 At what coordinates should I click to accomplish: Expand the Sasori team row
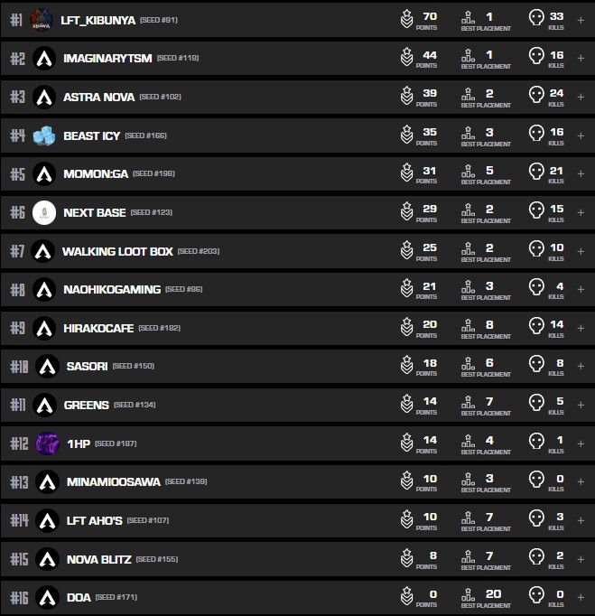[x=581, y=366]
